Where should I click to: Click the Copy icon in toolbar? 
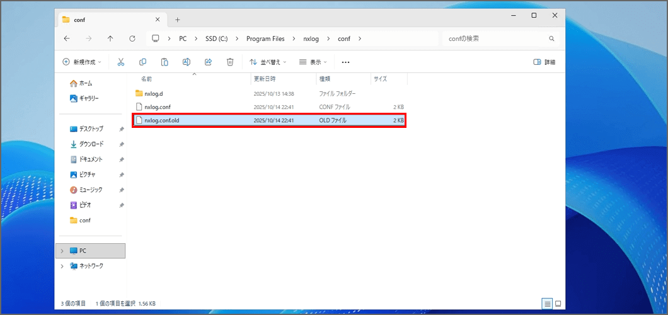[x=142, y=62]
